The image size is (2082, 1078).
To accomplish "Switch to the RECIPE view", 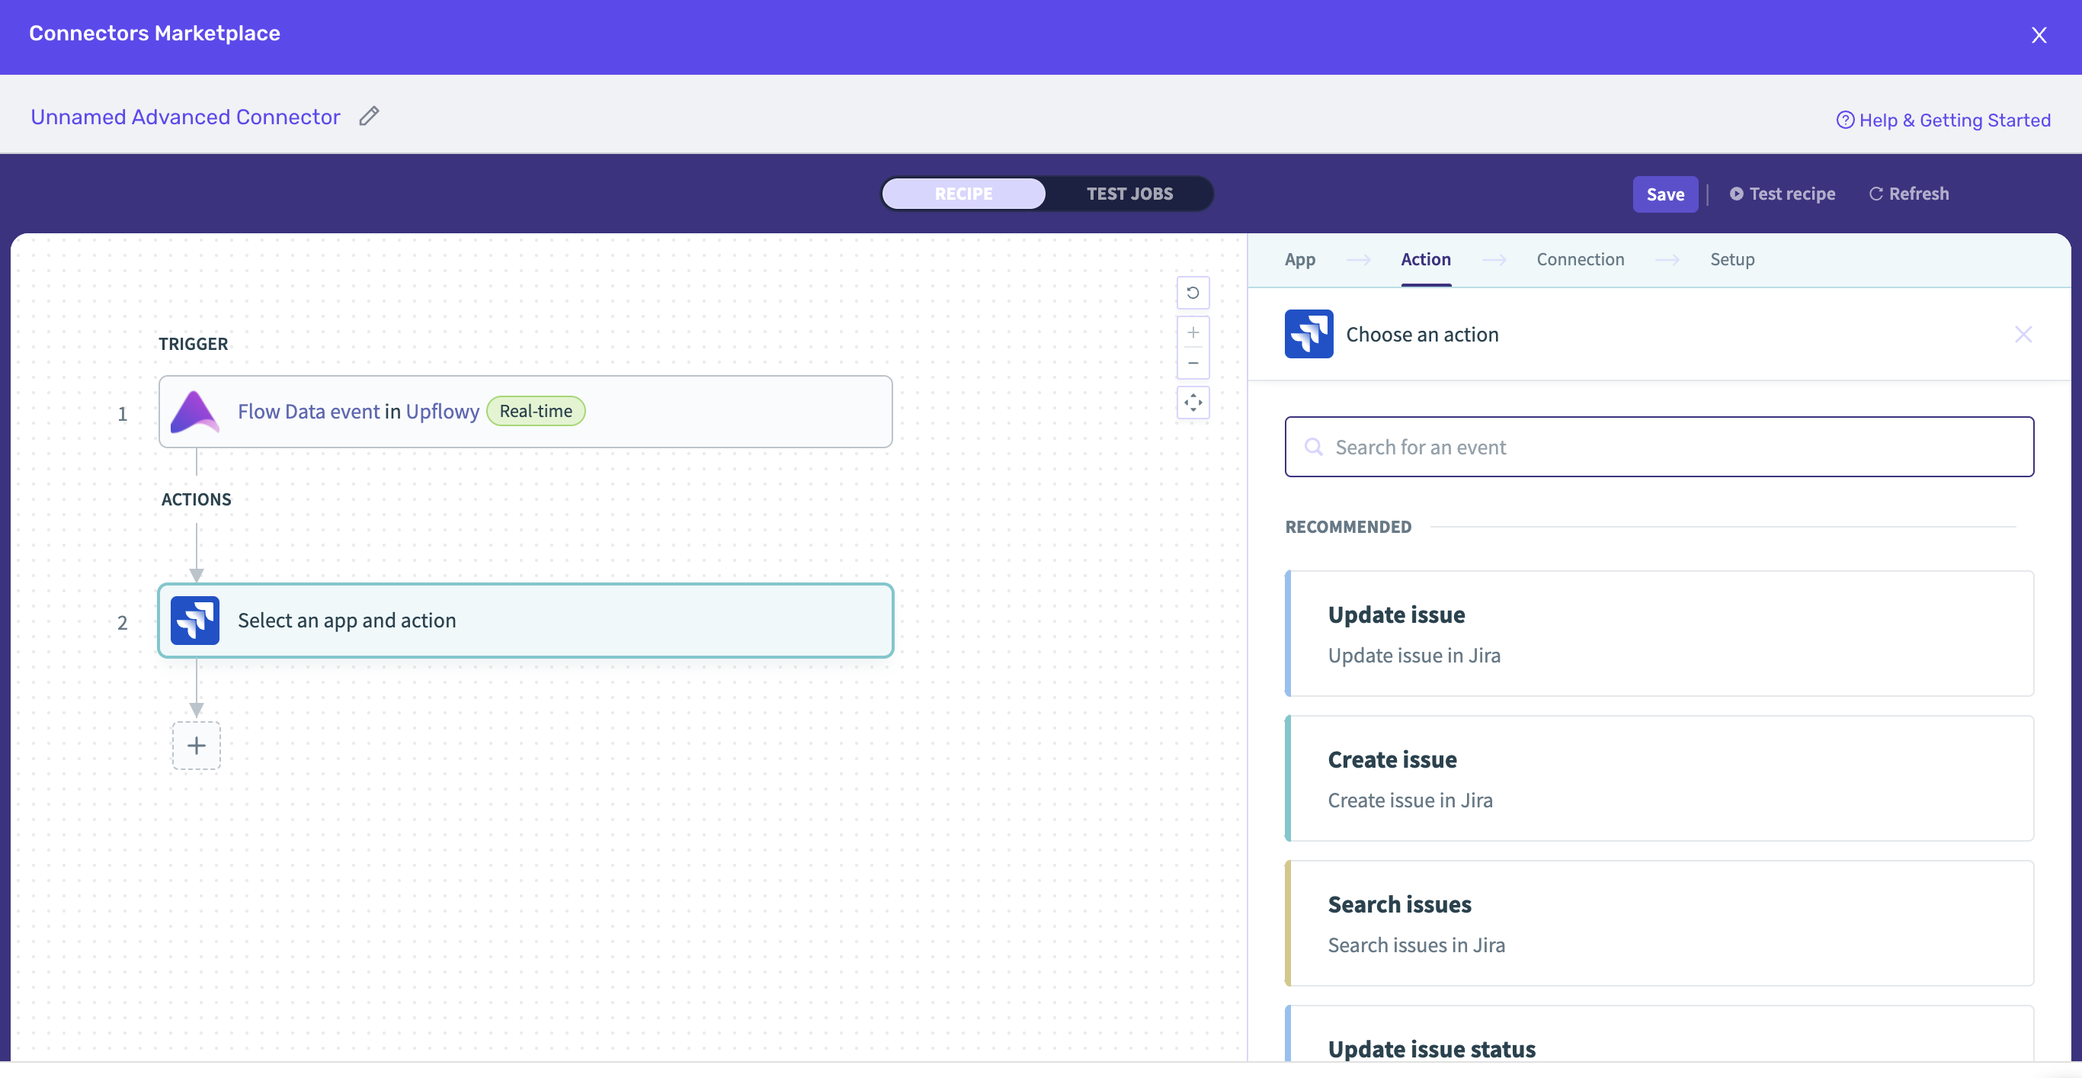I will 963,194.
